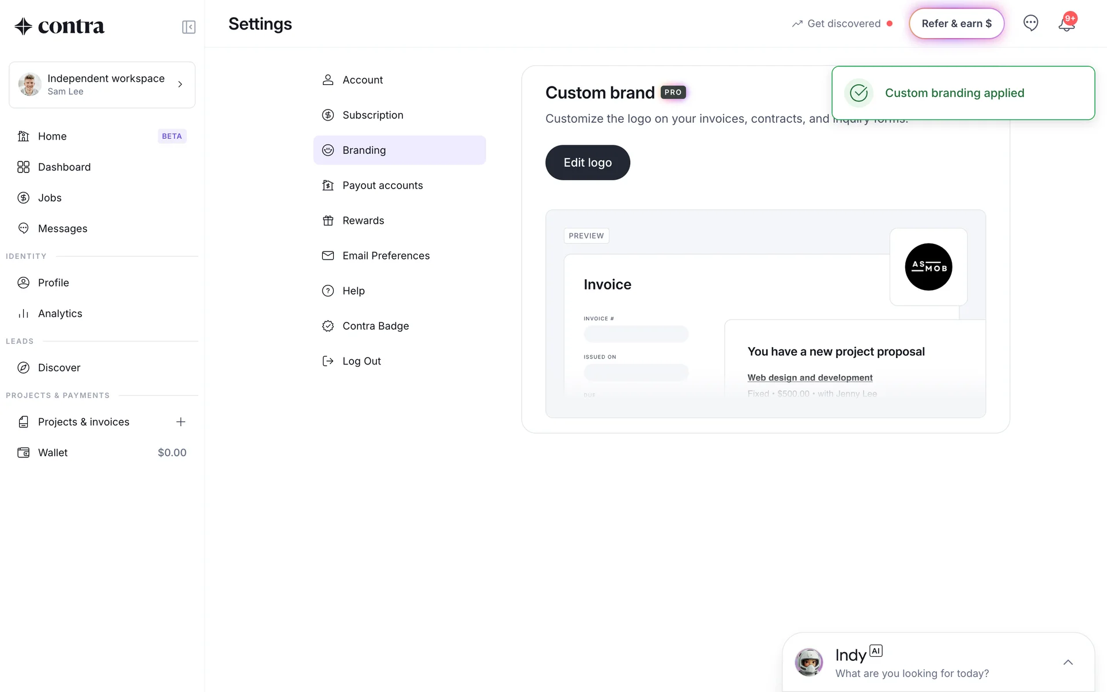Screen dimensions: 1107x692
Task: Open Payout accounts settings
Action: [x=382, y=185]
